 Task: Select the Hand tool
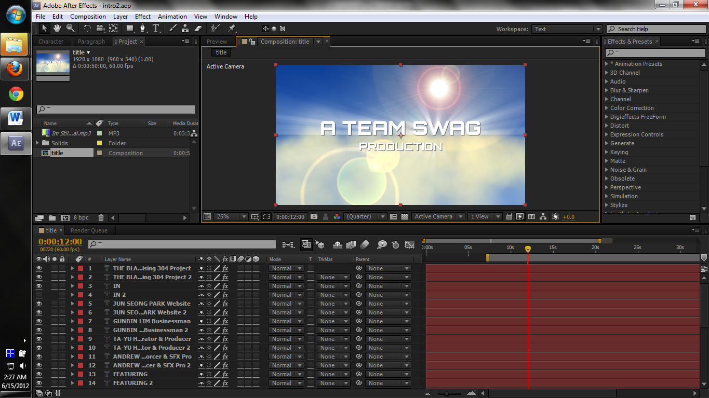pyautogui.click(x=56, y=29)
